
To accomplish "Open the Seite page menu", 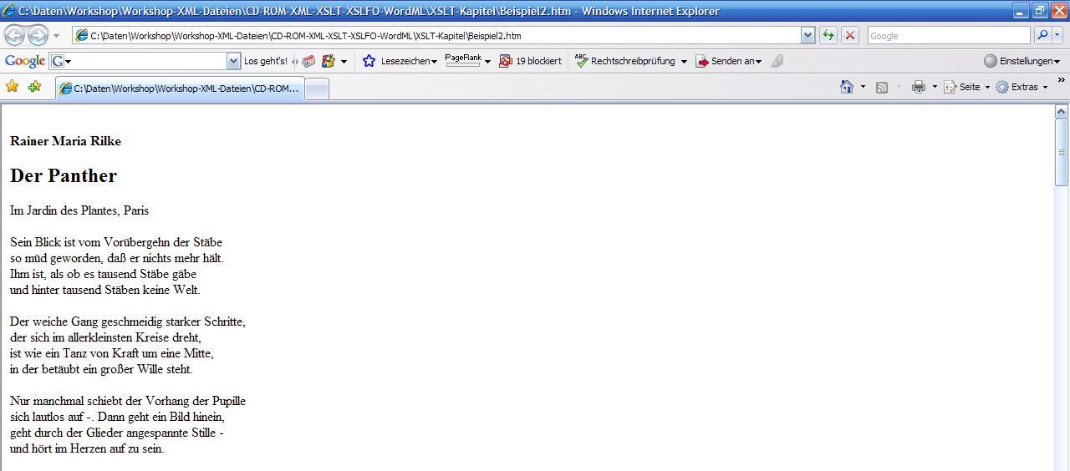I will point(966,87).
